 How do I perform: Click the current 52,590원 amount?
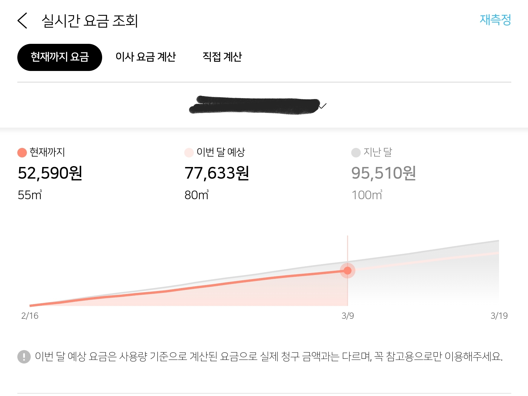[50, 173]
